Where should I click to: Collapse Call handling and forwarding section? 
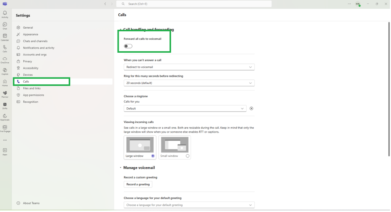tap(120, 29)
